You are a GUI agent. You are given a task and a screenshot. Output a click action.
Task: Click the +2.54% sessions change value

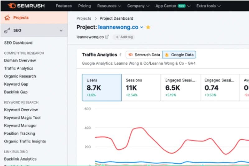coord(132,95)
